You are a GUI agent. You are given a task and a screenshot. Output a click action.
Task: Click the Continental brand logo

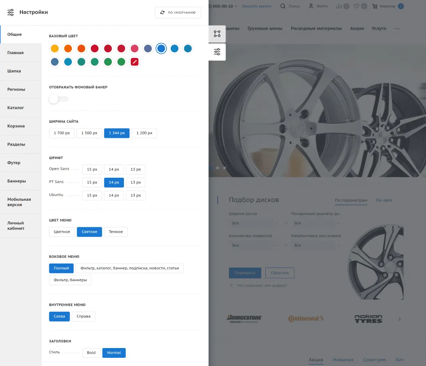coord(306,318)
